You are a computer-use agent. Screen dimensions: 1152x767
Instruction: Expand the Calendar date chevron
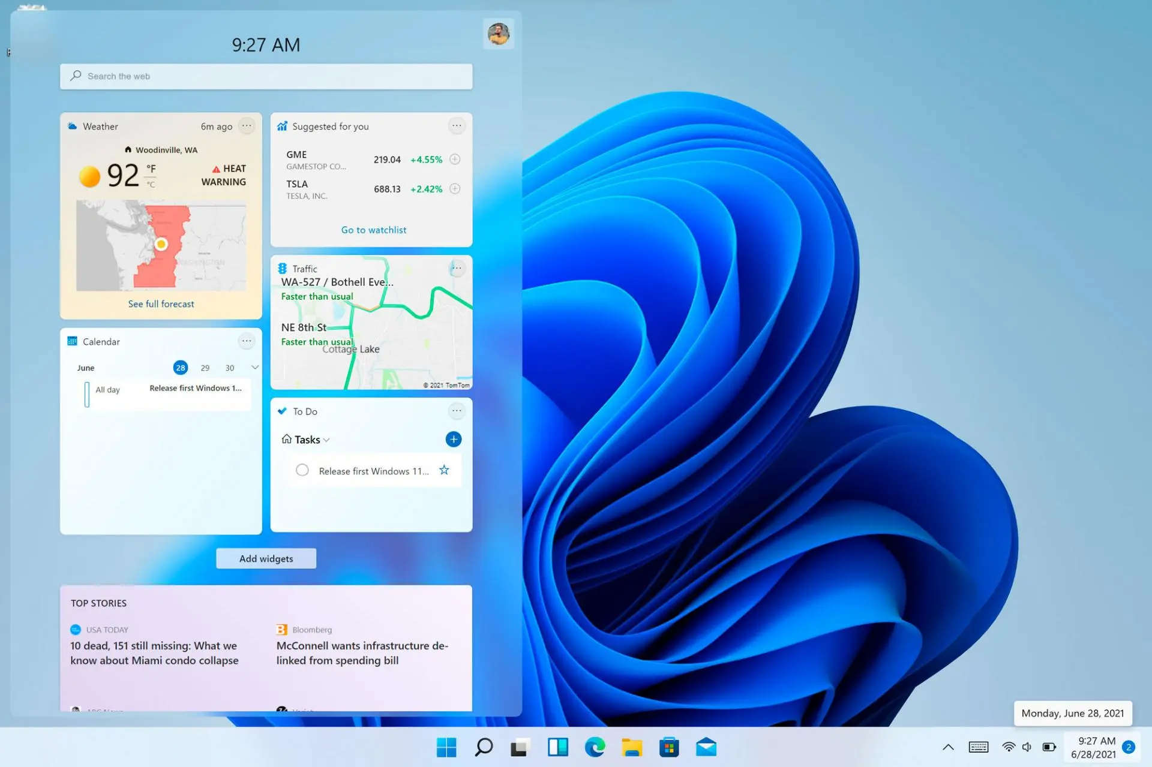tap(255, 367)
